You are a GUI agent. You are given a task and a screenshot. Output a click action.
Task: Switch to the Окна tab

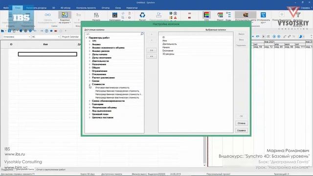click(x=118, y=8)
